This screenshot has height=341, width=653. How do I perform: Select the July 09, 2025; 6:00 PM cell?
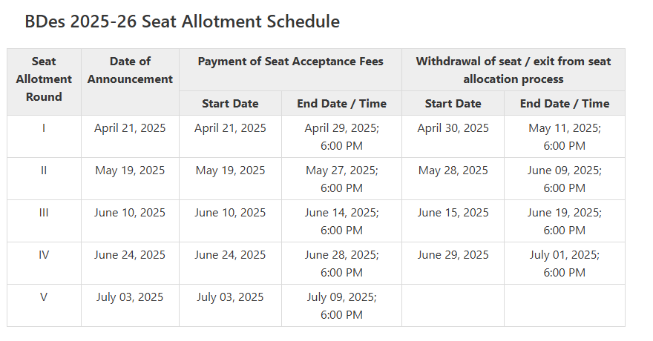coord(341,305)
